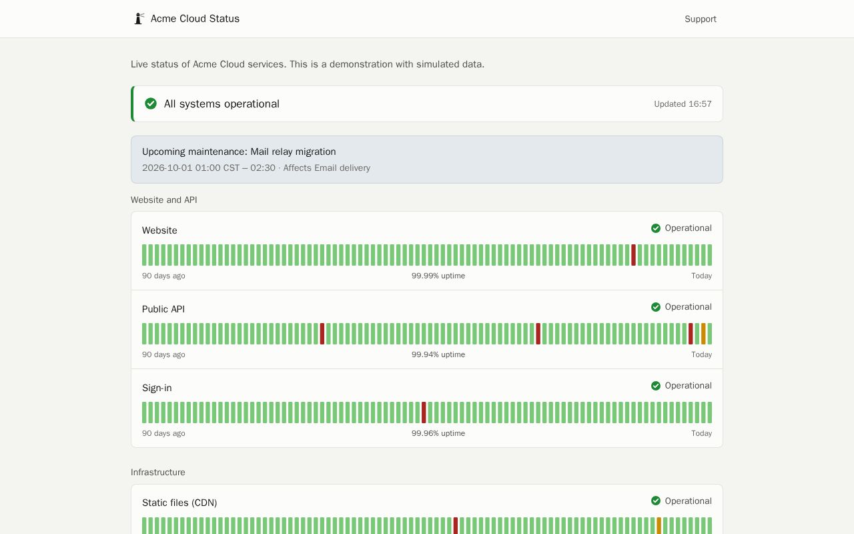Image resolution: width=854 pixels, height=534 pixels.
Task: Click the Today label under Public API timeline
Action: coord(701,354)
